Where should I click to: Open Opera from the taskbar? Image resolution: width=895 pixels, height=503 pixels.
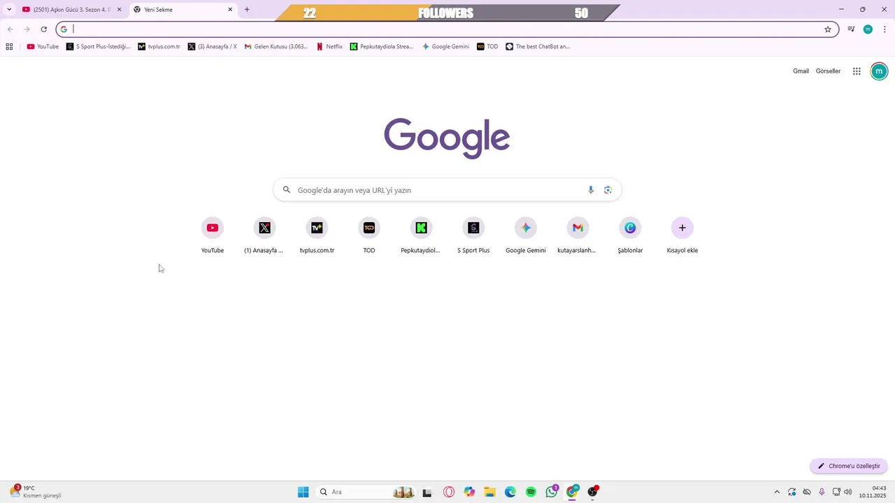coord(449,492)
